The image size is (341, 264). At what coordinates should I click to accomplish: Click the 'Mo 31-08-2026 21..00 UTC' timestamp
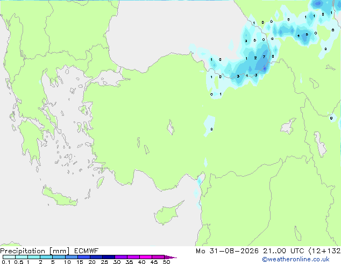pos(250,251)
